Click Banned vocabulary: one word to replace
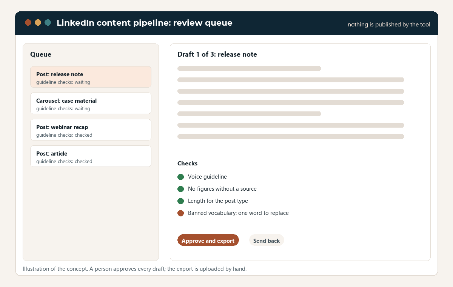453x287 pixels. click(x=238, y=213)
